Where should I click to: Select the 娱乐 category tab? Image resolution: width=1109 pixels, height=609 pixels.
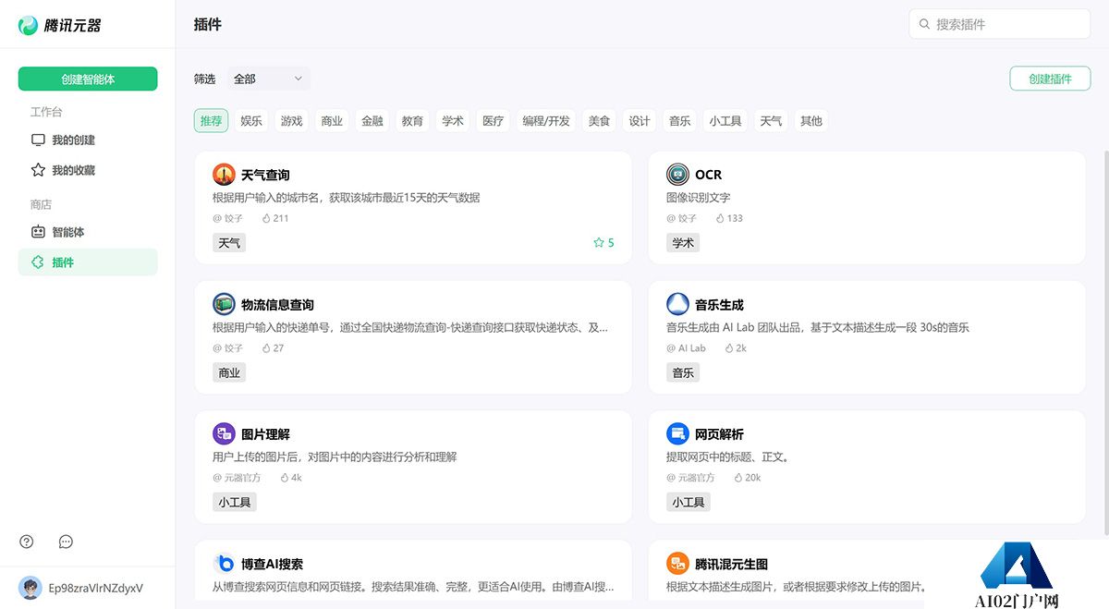251,121
